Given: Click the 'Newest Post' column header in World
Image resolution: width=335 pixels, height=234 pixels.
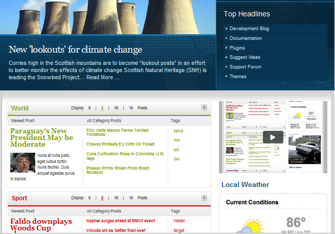Looking at the screenshot, I should [x=23, y=121].
